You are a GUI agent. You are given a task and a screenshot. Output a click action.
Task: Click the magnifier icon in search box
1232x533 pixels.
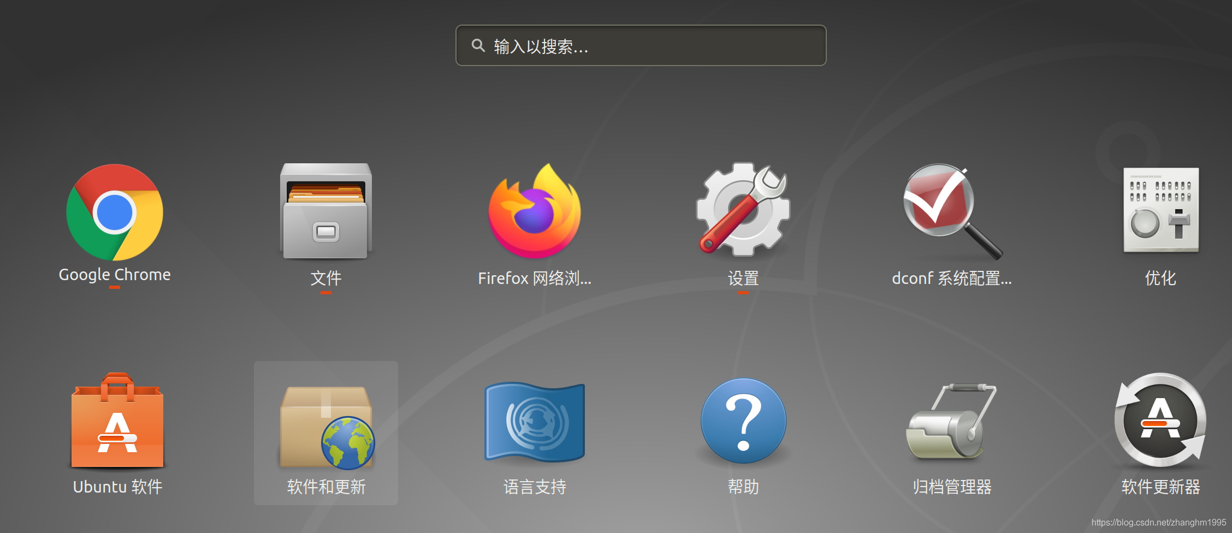coord(478,45)
